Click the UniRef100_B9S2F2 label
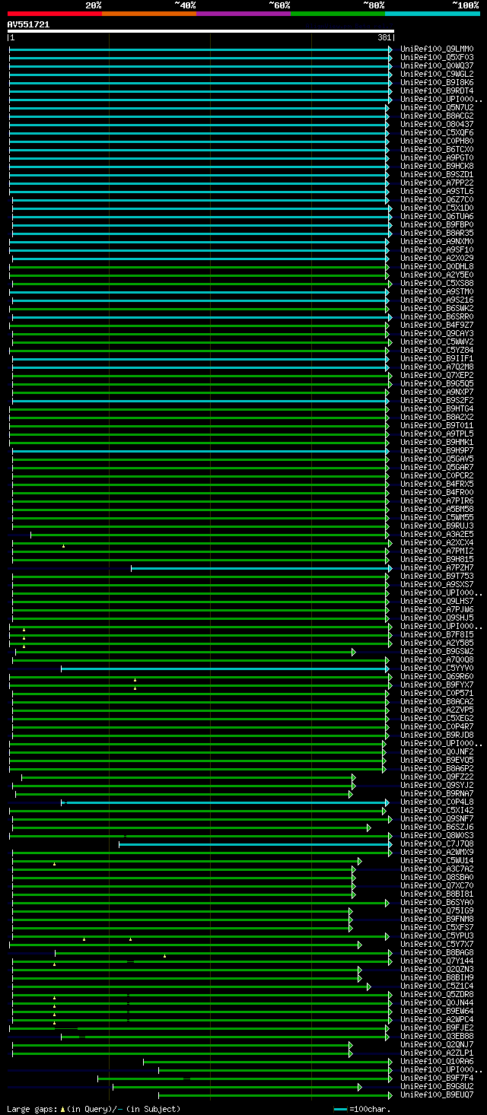Screen dimensions: 487x1115 [437, 401]
